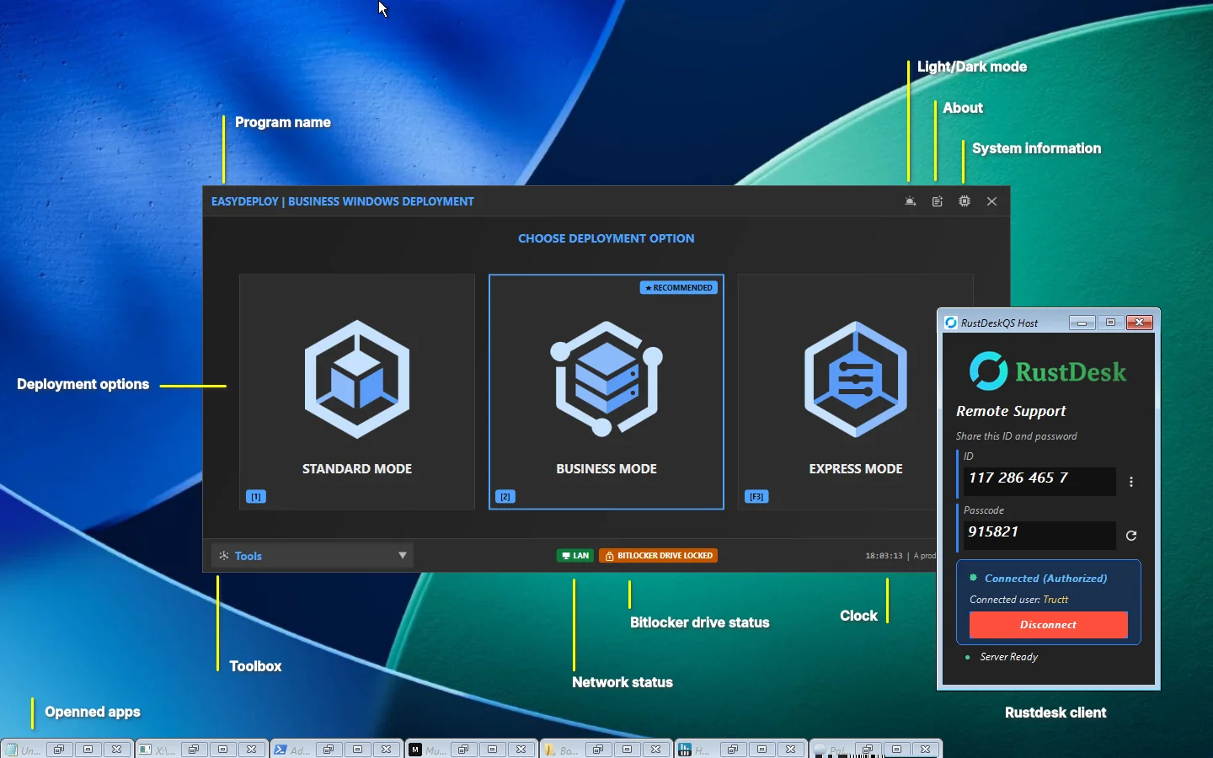Screen dimensions: 1213x758
Task: Disconnect the RustDesk remote session
Action: click(1049, 625)
